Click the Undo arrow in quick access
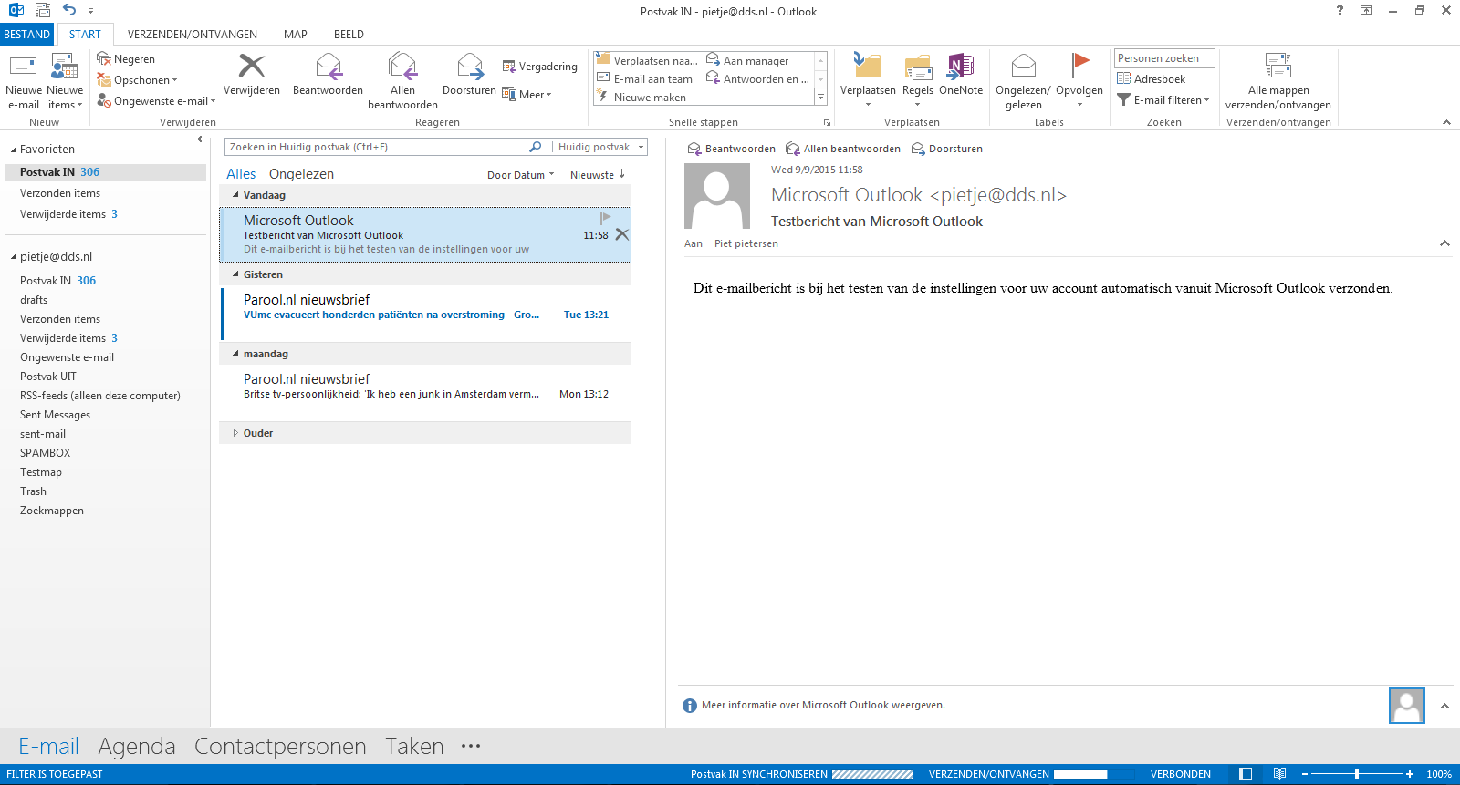The height and width of the screenshot is (785, 1460). coord(69,10)
